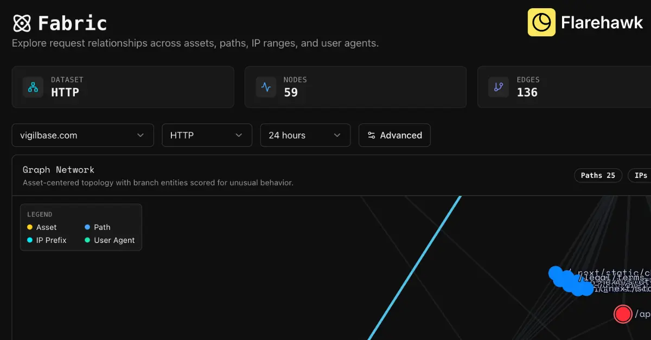Viewport: 651px width, 340px height.
Task: Open the vigilbase.com asset dropdown
Action: coord(83,136)
